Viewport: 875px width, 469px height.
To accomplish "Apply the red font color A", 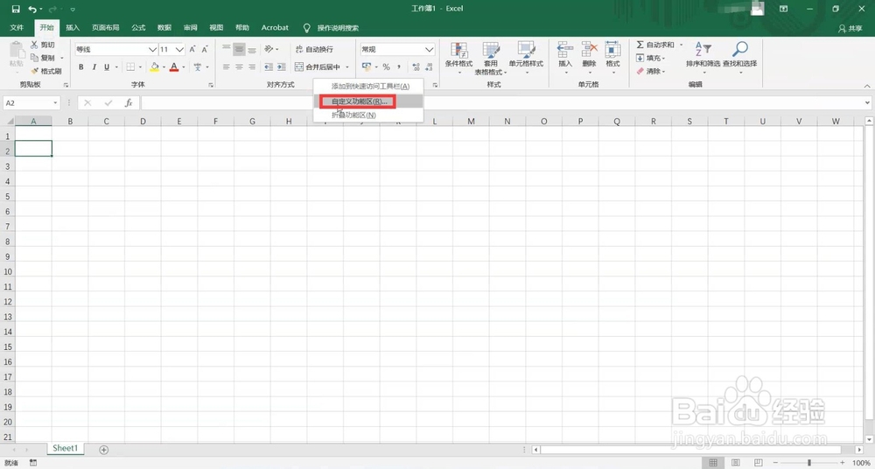I will click(x=174, y=67).
